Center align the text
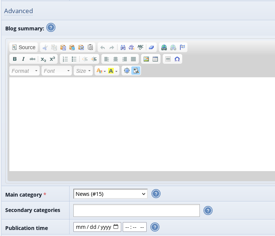 point(116,59)
